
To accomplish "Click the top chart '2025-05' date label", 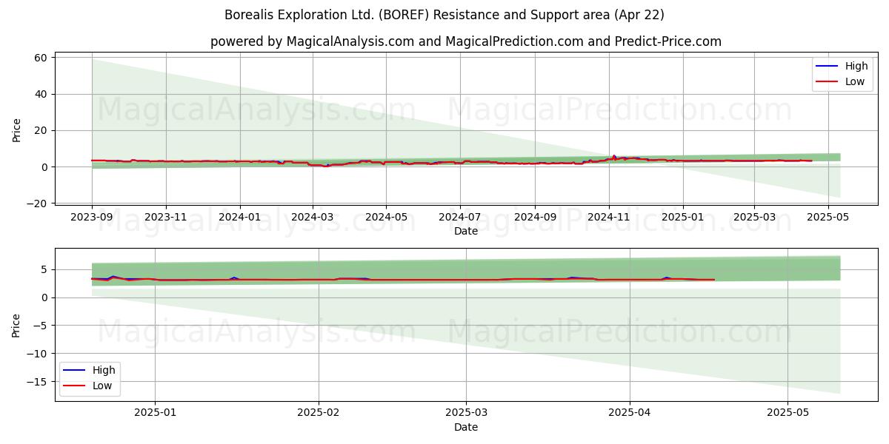I will coord(828,218).
